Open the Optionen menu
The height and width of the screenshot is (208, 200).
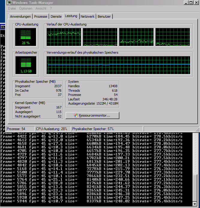(x=25, y=8)
